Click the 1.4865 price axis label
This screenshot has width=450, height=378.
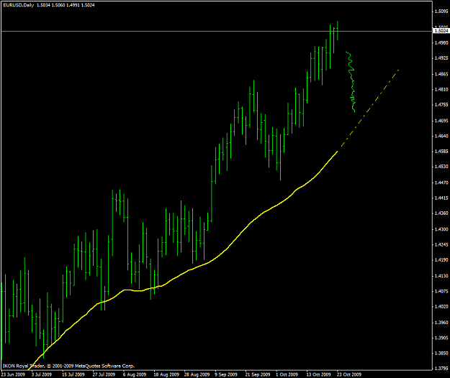click(441, 74)
